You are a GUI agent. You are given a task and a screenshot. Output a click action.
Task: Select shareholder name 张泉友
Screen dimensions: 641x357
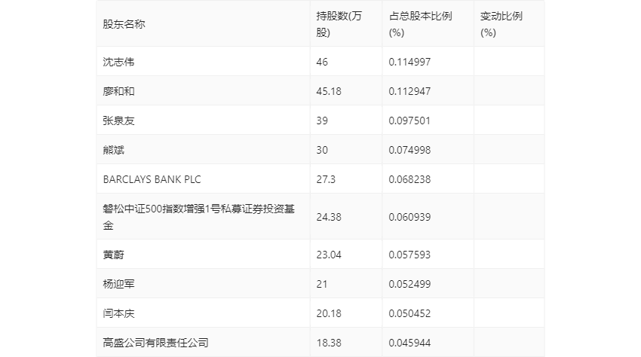click(118, 121)
